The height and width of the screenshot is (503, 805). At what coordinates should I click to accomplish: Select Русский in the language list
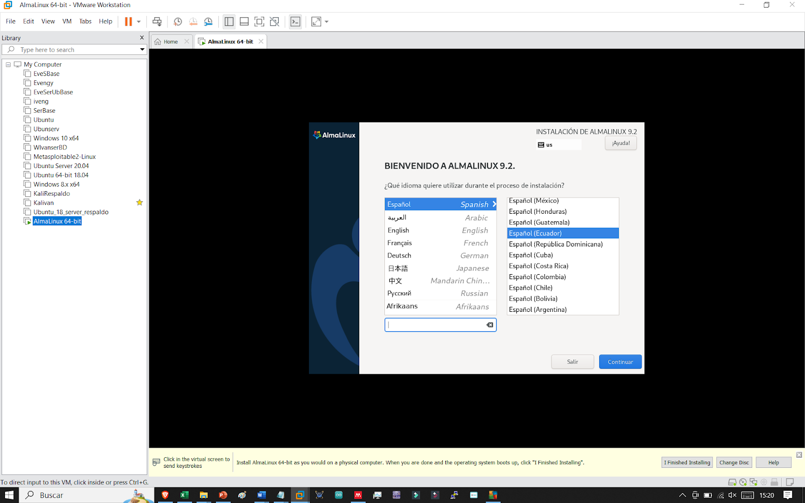pos(440,293)
